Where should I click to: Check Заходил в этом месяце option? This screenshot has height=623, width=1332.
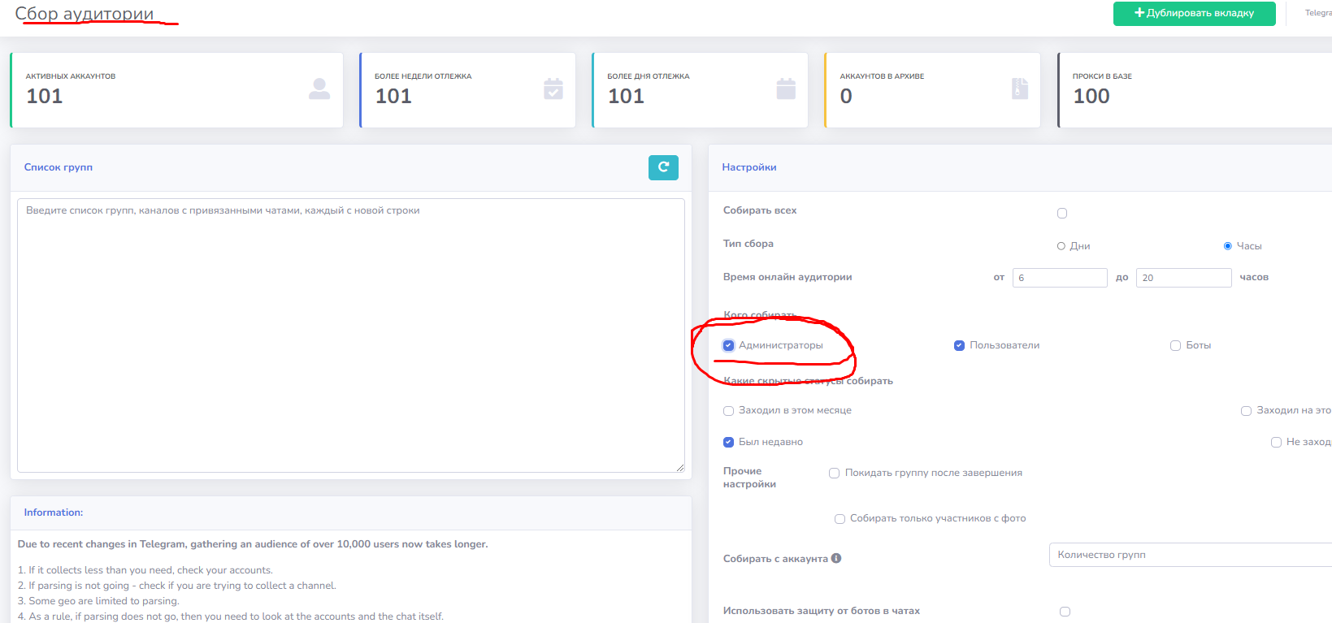point(729,411)
